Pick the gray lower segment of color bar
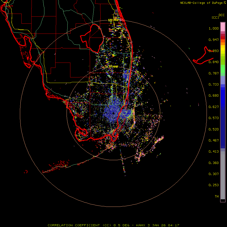 223,175
